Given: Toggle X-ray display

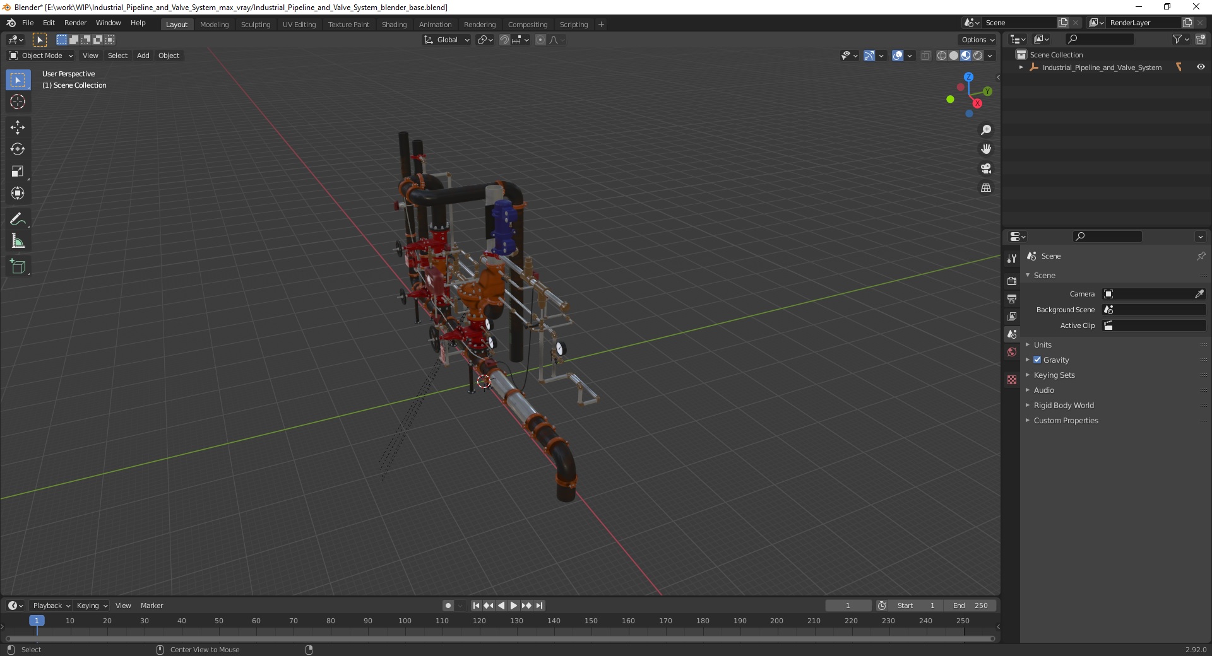Looking at the screenshot, I should 926,56.
